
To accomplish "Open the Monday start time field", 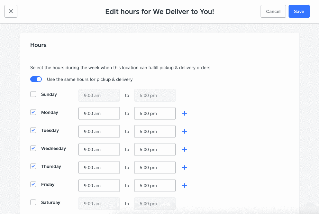I will 99,114.
